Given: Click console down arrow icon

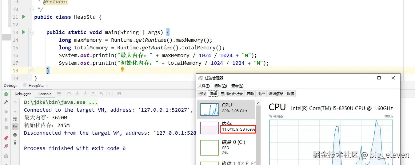Looking at the screenshot, I should 15,111.
